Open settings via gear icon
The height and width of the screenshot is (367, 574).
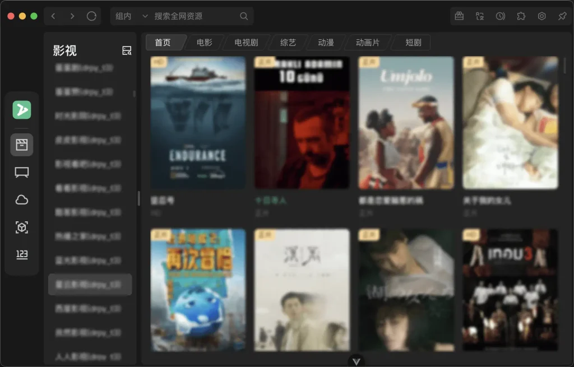[x=540, y=16]
